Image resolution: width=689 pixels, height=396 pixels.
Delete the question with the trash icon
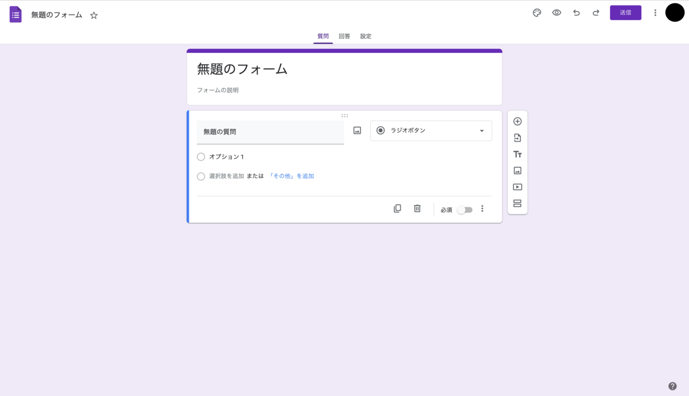[417, 208]
